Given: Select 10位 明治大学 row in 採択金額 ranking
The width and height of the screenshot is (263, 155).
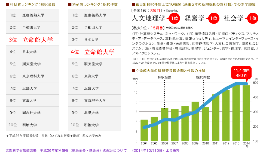Looking at the screenshot, I should 32,125.
